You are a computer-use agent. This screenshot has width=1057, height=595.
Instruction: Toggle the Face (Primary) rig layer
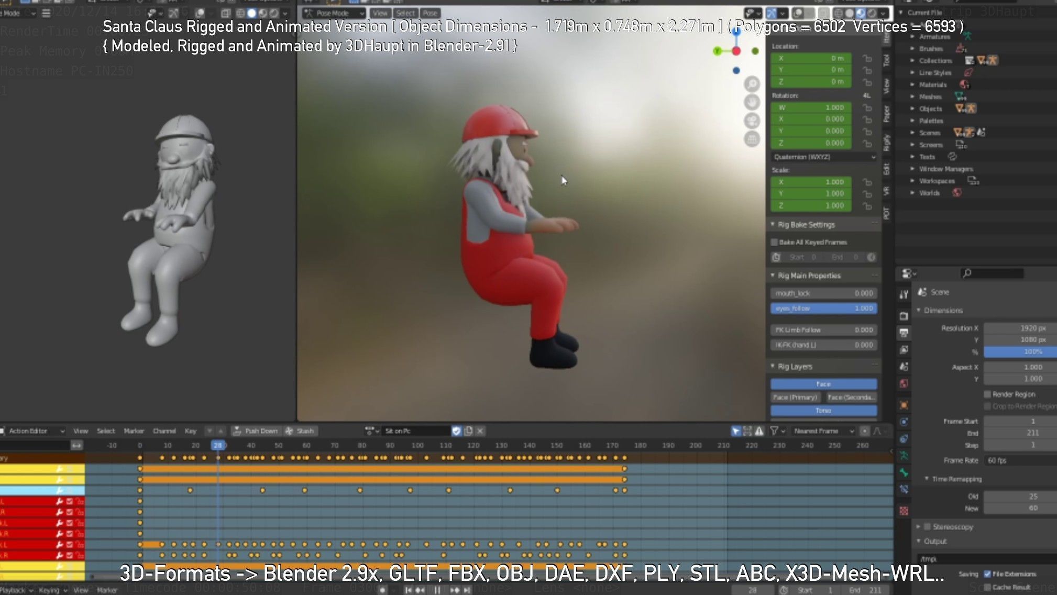(796, 397)
